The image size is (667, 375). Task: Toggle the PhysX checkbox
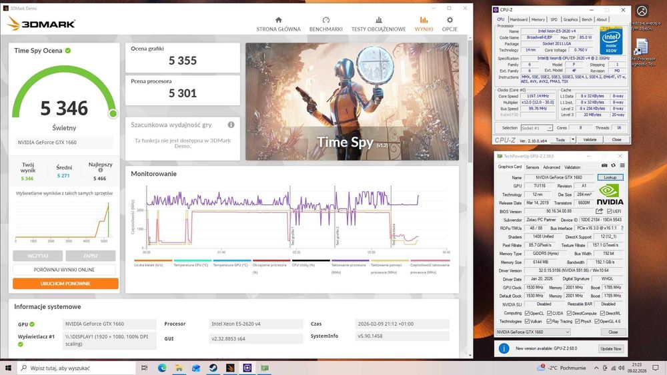(x=577, y=322)
